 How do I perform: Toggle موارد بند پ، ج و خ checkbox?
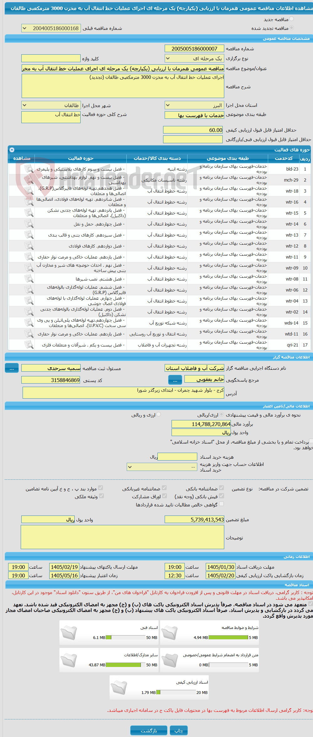pos(101,488)
